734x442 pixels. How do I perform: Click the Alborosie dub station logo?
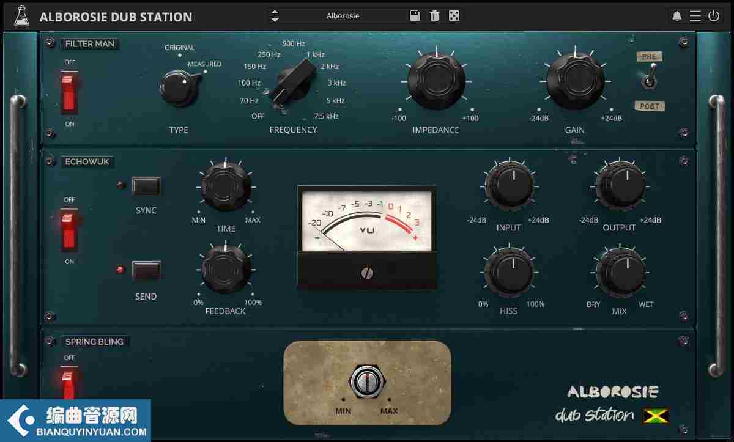(612, 405)
